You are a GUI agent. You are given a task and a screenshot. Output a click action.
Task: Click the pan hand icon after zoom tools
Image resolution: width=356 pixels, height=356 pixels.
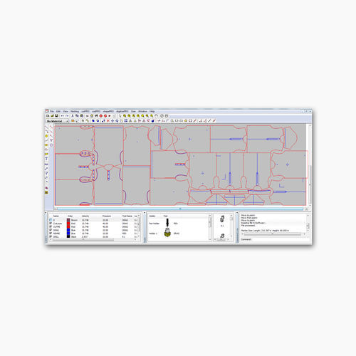156,116
